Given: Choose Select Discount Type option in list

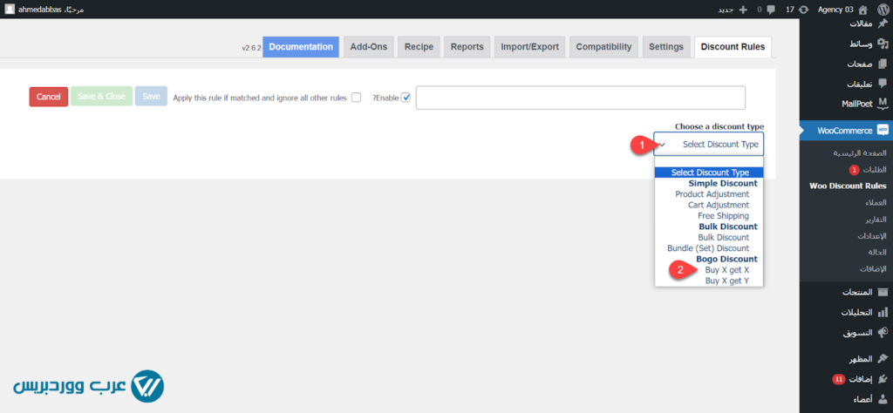Looking at the screenshot, I should click(x=709, y=173).
